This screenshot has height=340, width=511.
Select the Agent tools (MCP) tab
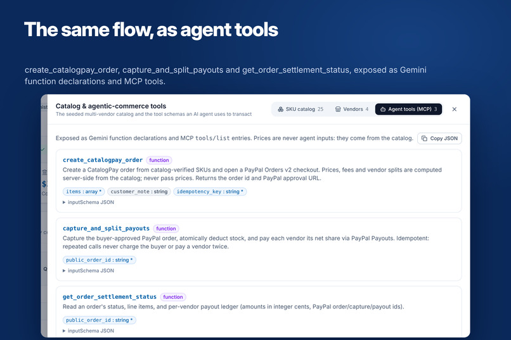(408, 109)
